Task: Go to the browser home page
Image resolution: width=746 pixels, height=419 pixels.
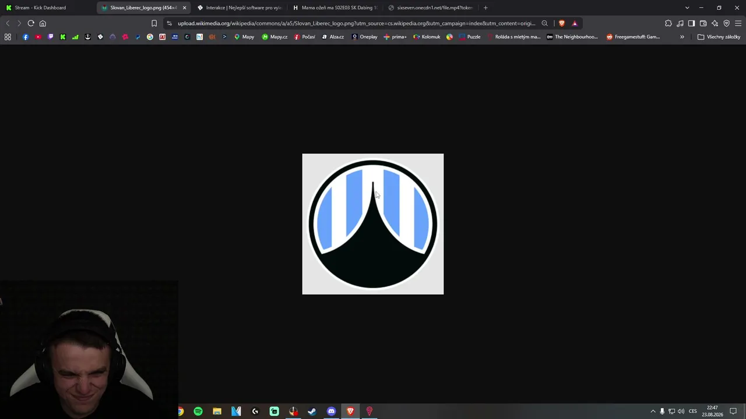Action: [x=43, y=23]
